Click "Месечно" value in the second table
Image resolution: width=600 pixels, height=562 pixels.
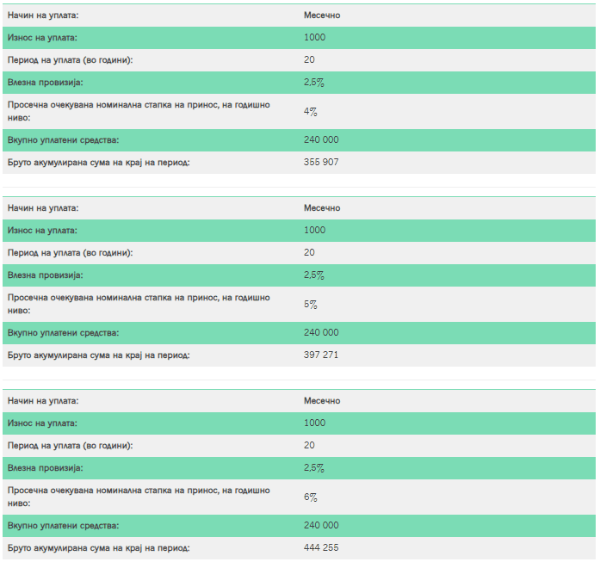(322, 208)
